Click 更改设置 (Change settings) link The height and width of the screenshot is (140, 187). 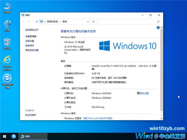[144, 93]
